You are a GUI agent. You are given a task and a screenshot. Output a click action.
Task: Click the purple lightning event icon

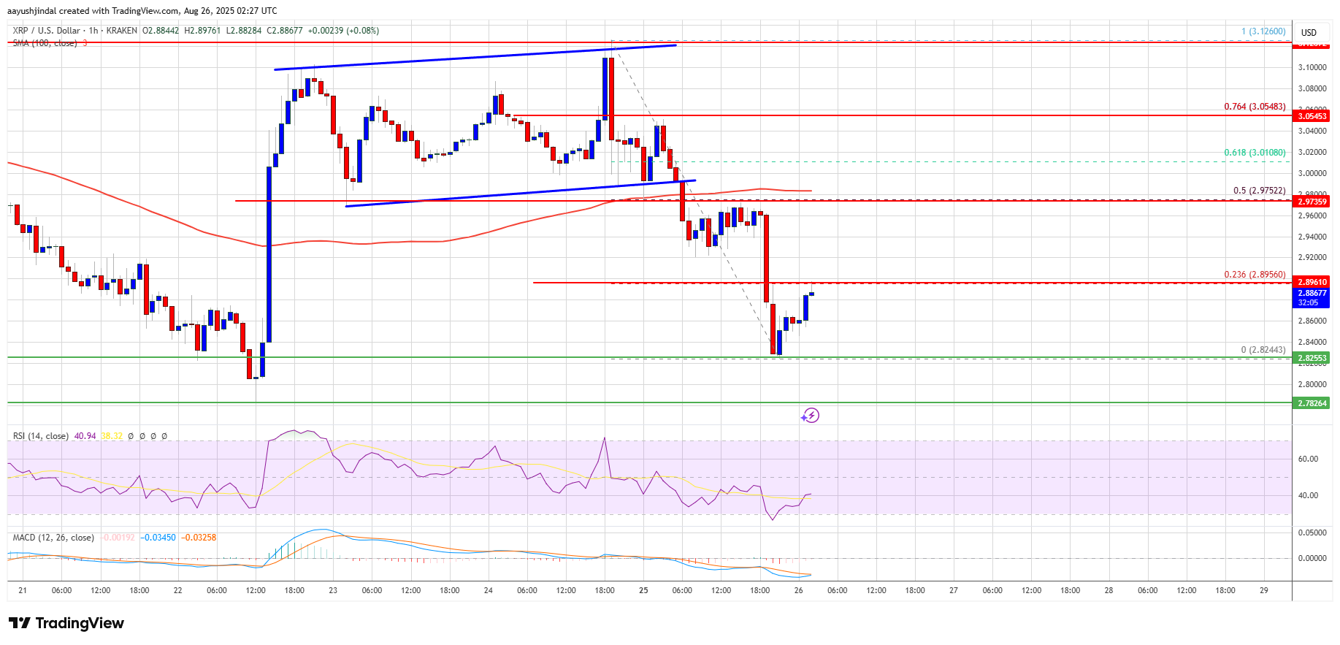(810, 416)
